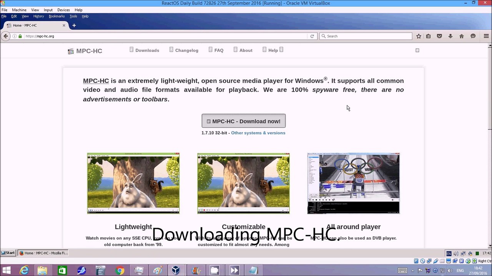This screenshot has width=492, height=276.
Task: Click the ENG language indicator in host tray
Action: coord(460,271)
